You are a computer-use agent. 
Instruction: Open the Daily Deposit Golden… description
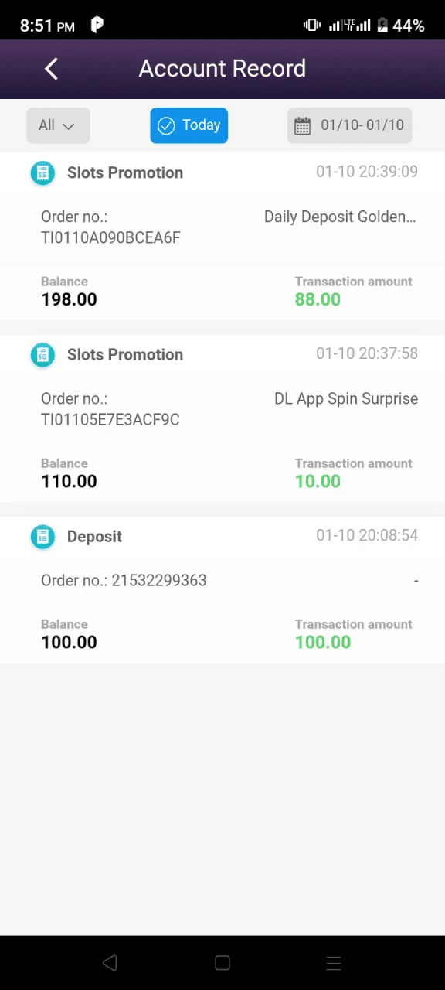coord(340,217)
